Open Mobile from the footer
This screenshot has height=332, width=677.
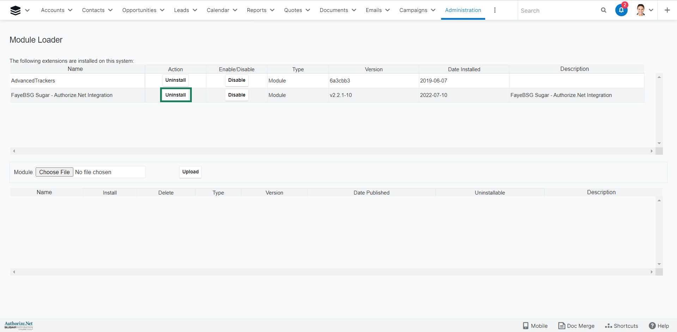[535, 326]
